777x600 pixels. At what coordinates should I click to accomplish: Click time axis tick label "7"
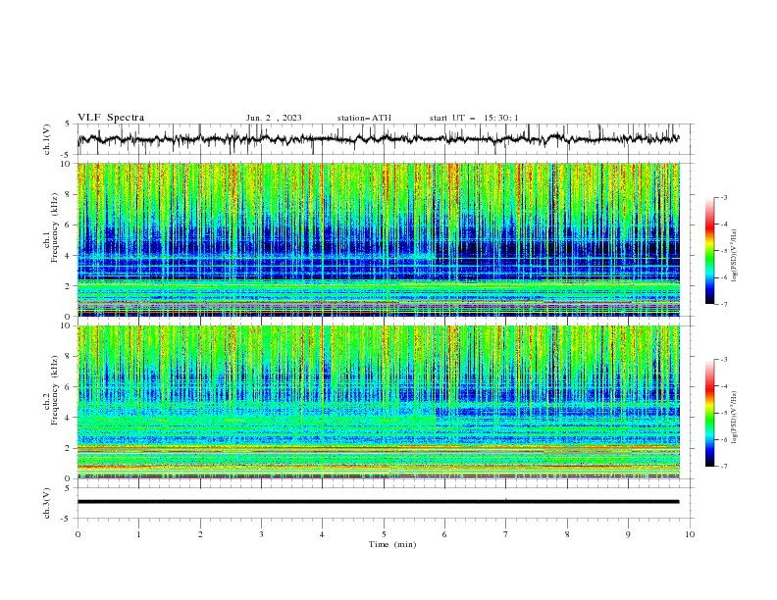506,534
